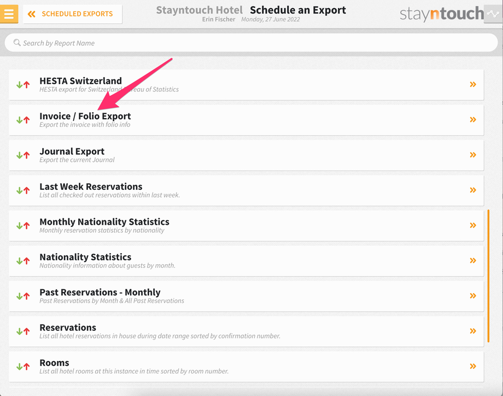
Task: Expand Monthly Nationality Statistics chevron
Action: 473,225
